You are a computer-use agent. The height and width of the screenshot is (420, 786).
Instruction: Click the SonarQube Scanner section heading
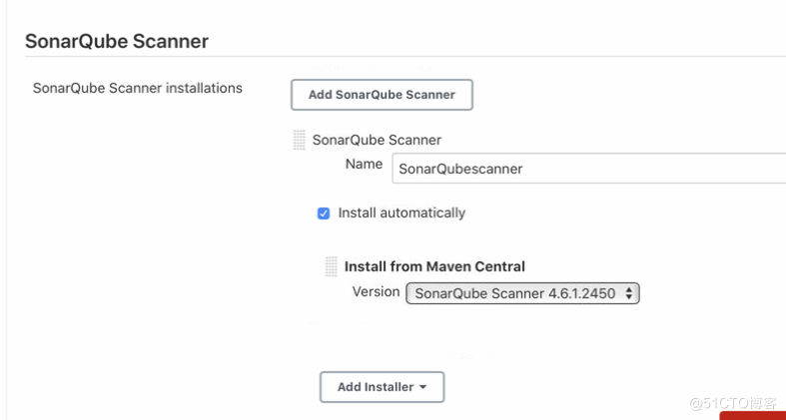tap(117, 42)
